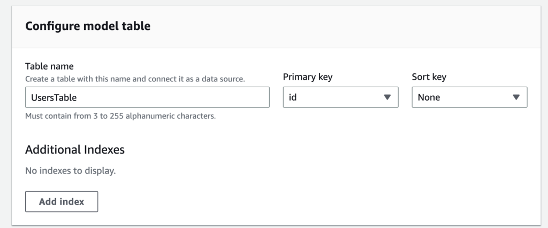This screenshot has width=548, height=228.
Task: Click the None value in Sort key
Action: [429, 97]
